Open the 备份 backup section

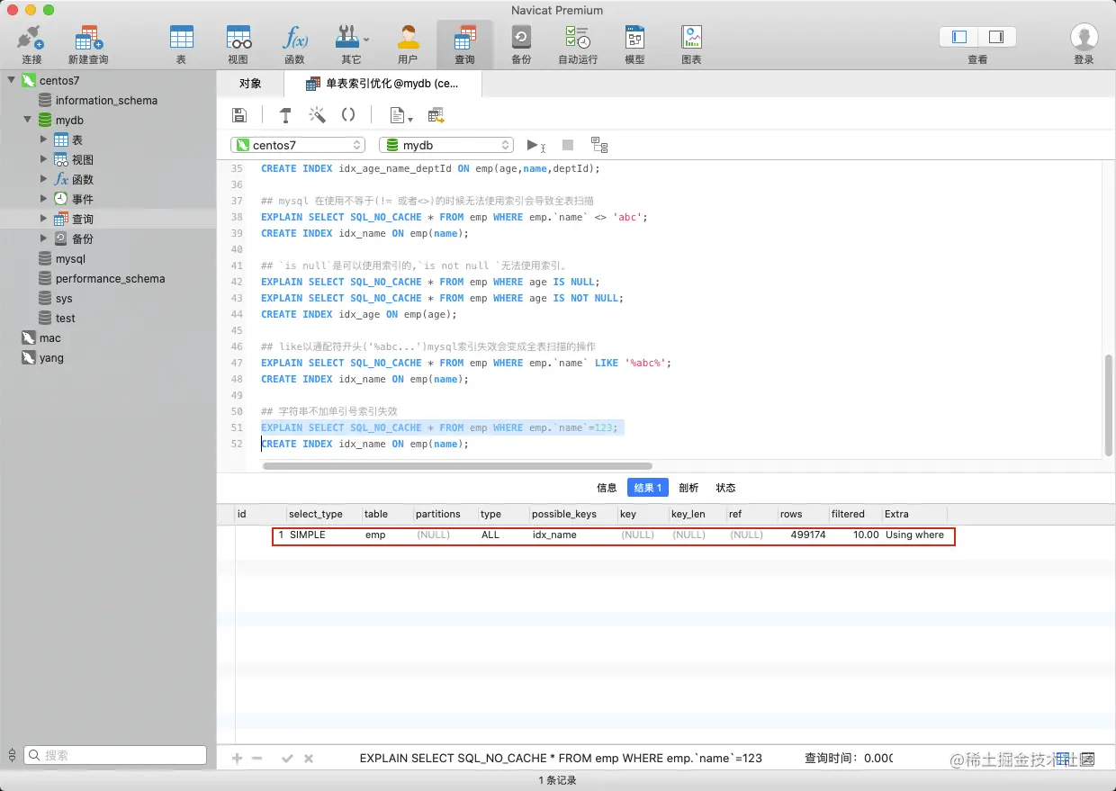click(520, 44)
